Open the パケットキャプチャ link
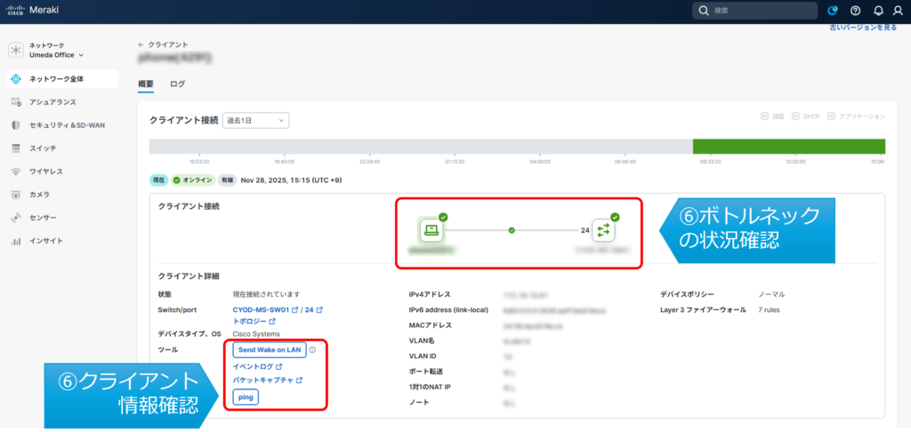The width and height of the screenshot is (911, 432). coord(263,381)
